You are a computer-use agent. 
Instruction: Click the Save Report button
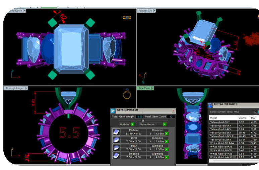(x=153, y=124)
